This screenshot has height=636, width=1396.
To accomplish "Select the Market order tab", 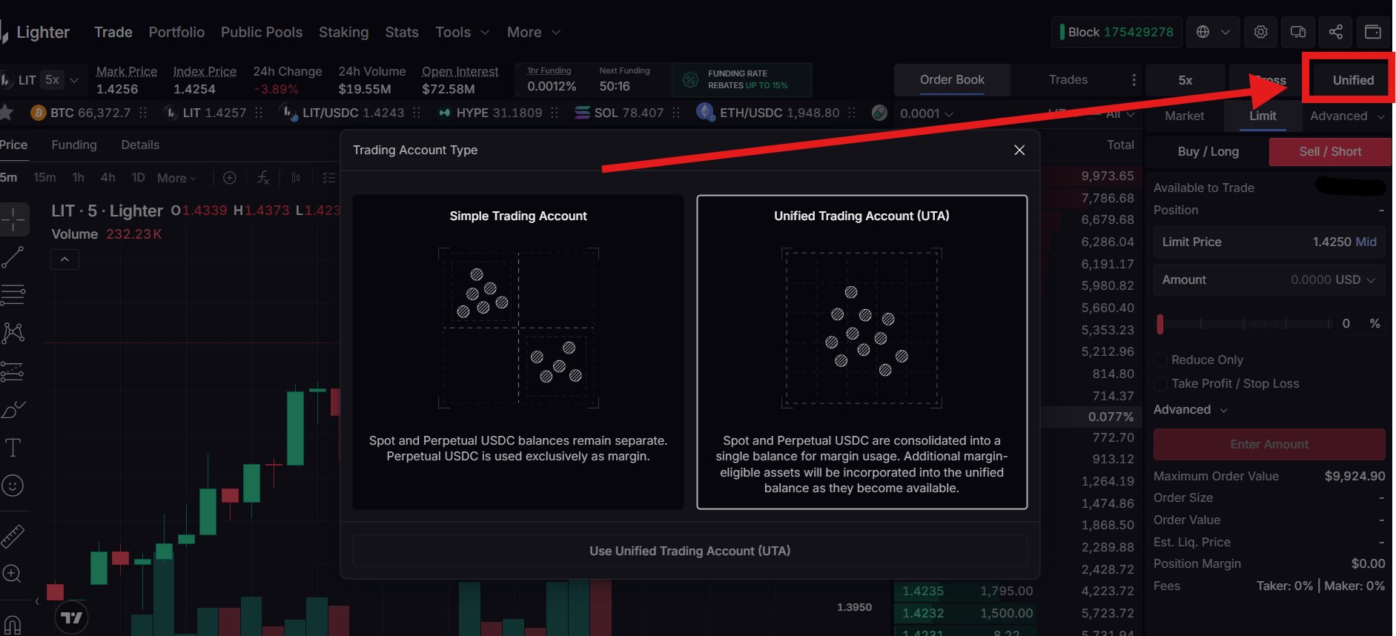I will point(1185,116).
